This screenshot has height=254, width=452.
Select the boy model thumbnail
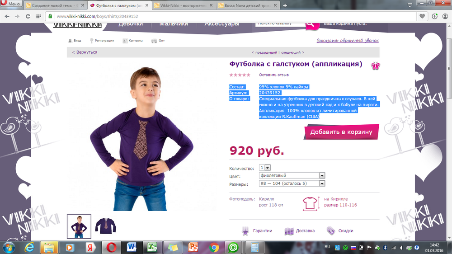(x=79, y=226)
